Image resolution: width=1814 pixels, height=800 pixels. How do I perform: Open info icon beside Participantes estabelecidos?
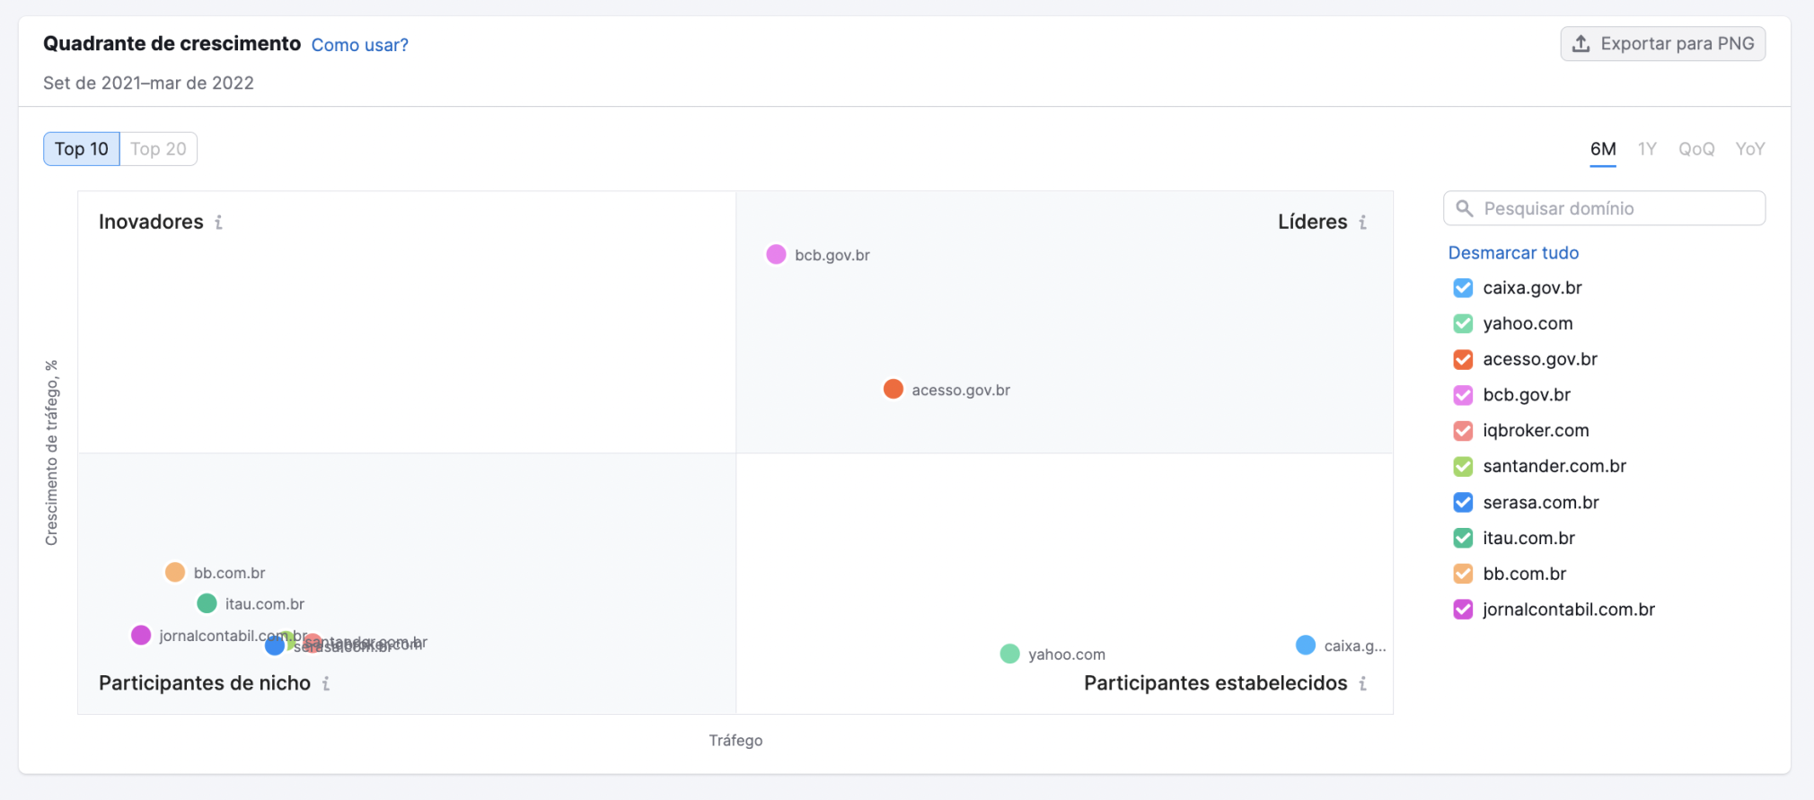[1362, 683]
